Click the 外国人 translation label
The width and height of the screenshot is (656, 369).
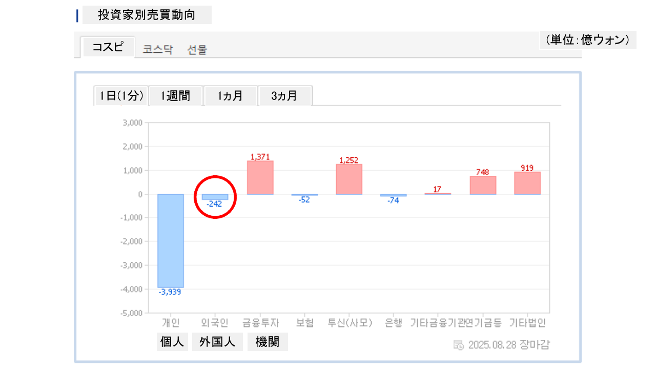217,342
